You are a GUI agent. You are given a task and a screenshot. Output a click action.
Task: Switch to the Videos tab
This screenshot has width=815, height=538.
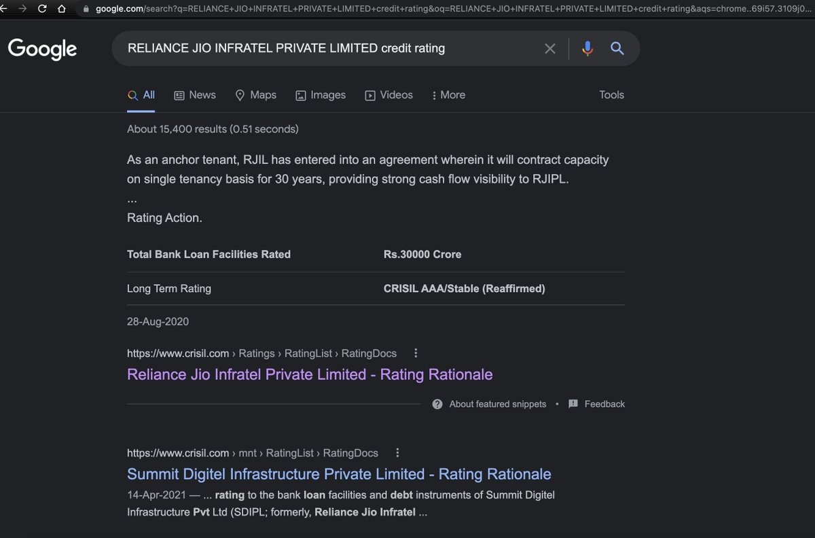pos(389,95)
